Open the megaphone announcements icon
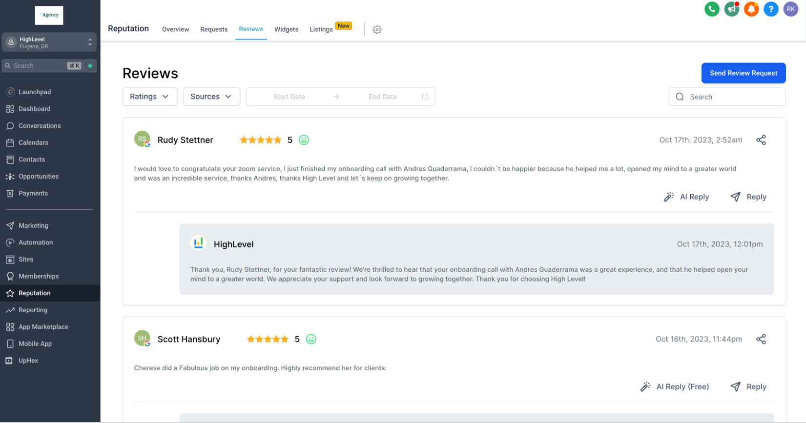806x423 pixels. pos(731,9)
